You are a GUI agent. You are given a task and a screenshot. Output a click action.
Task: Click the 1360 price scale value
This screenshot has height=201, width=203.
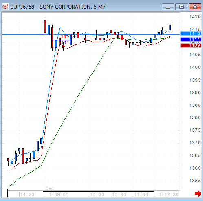(195, 168)
